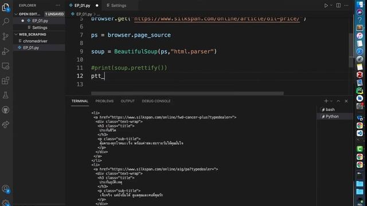Open the silkspan oil-price URL link in code
Image resolution: width=367 pixels, height=206 pixels.
point(217,19)
